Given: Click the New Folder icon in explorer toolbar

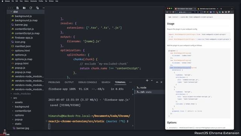Looking at the screenshot, I should click(24, 8).
